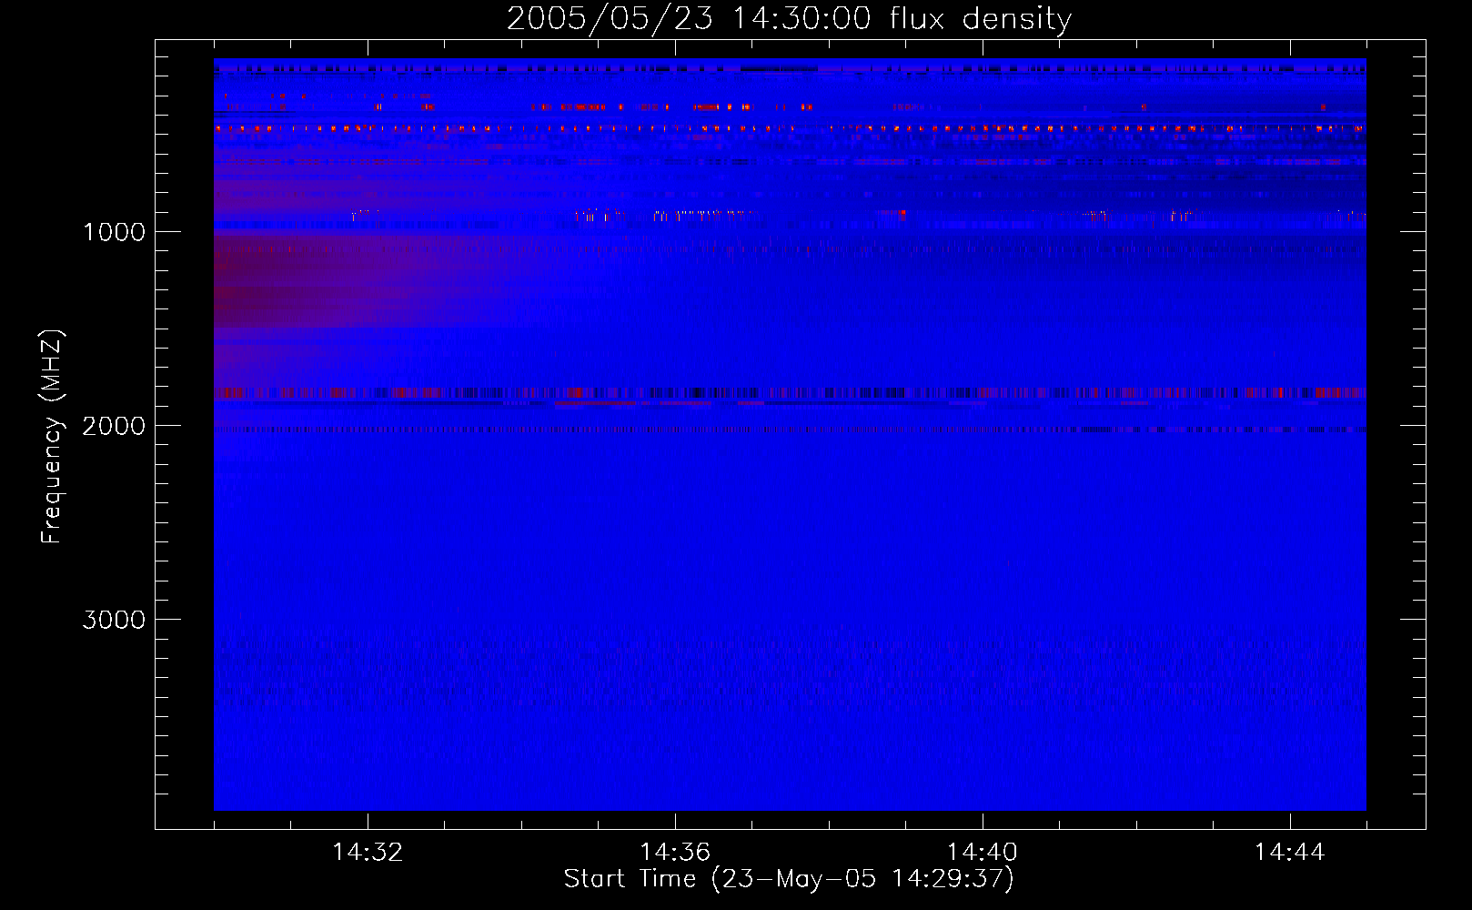
Task: Select the 2000 frequency tick label
Action: 114,426
